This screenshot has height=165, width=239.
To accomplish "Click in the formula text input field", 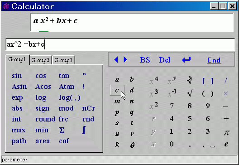I will point(120,44).
